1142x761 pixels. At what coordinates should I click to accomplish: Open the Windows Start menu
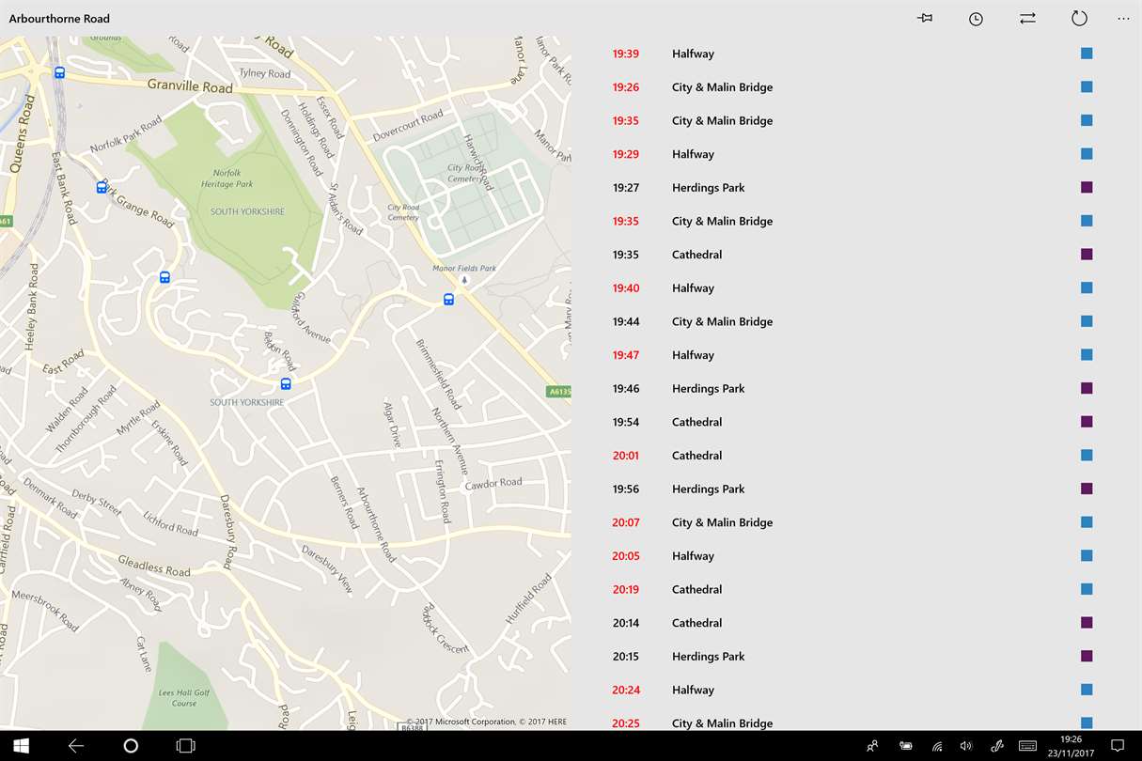point(21,746)
